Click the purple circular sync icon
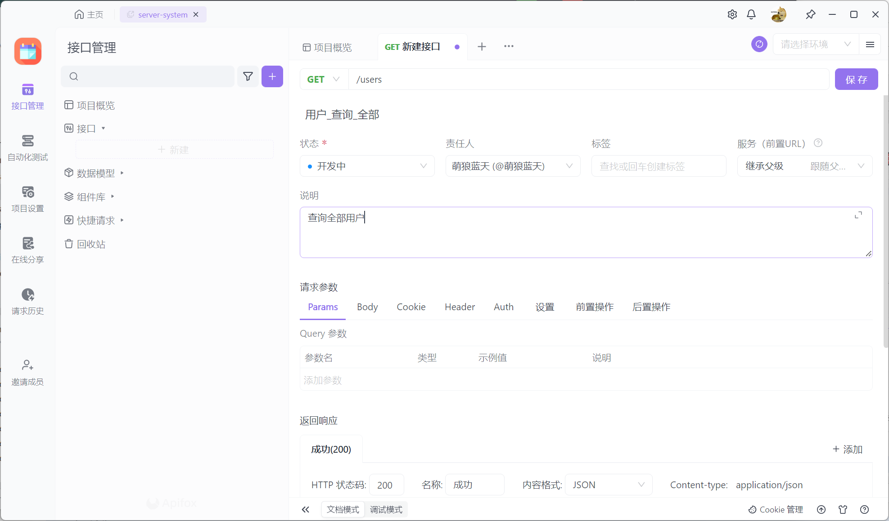 point(759,44)
